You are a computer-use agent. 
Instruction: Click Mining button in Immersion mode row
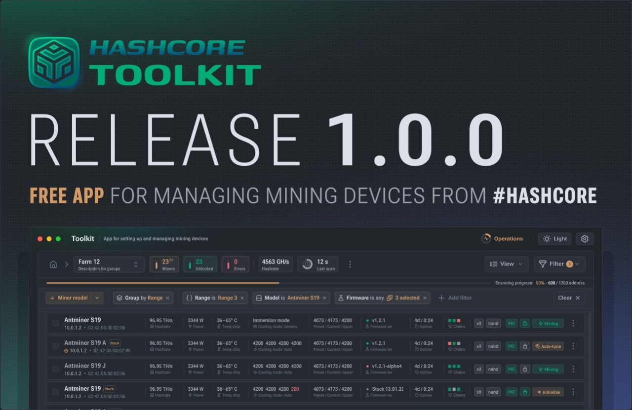pos(548,324)
